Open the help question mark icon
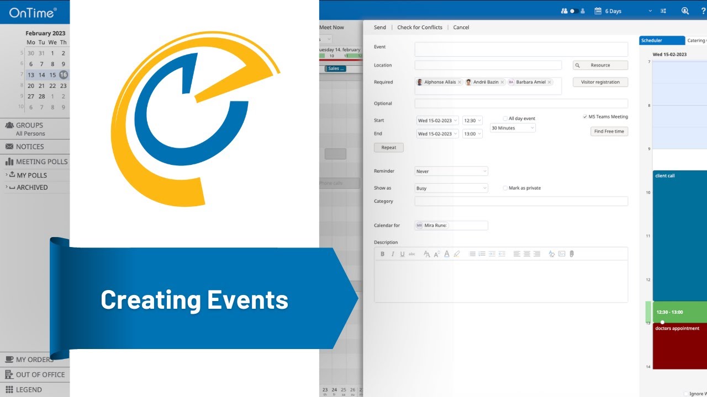This screenshot has height=397, width=707. click(x=703, y=11)
